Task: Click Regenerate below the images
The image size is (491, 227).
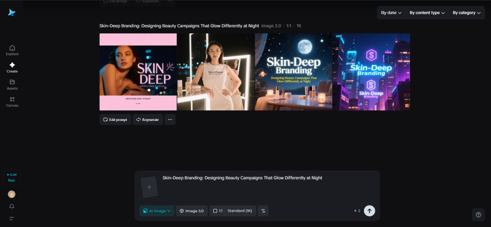Action: click(148, 119)
